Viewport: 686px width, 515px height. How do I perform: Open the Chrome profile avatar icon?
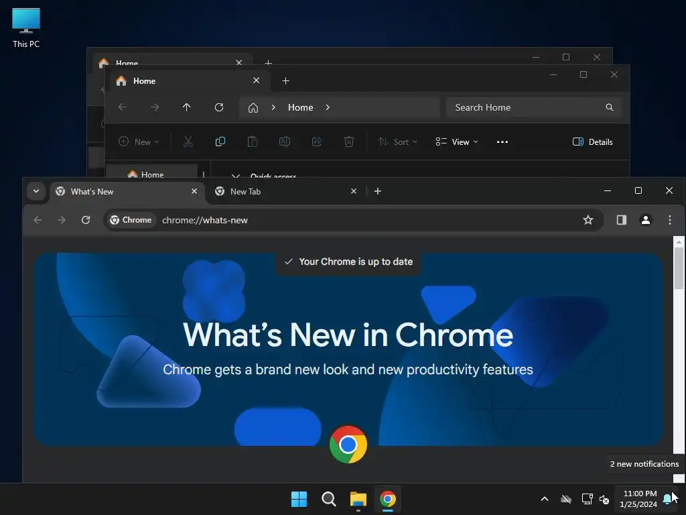click(x=645, y=220)
